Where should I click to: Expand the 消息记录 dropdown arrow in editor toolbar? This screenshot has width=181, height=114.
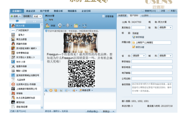92,91
